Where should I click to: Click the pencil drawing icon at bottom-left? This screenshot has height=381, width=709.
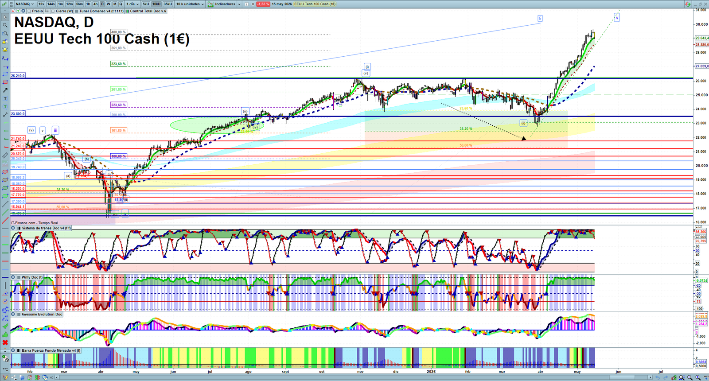coord(5,377)
